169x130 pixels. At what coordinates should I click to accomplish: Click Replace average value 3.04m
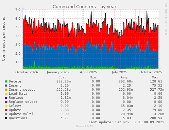pos(128,98)
